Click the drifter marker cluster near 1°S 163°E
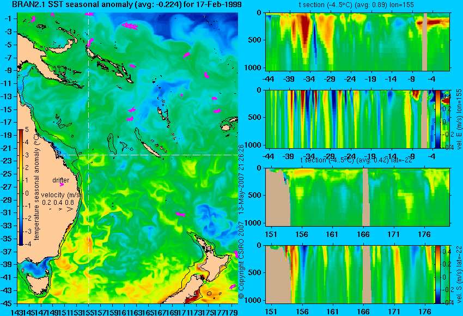Screen dimensions: 463x316 pyautogui.click(x=130, y=26)
